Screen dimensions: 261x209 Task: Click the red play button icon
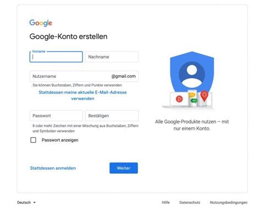click(x=179, y=99)
